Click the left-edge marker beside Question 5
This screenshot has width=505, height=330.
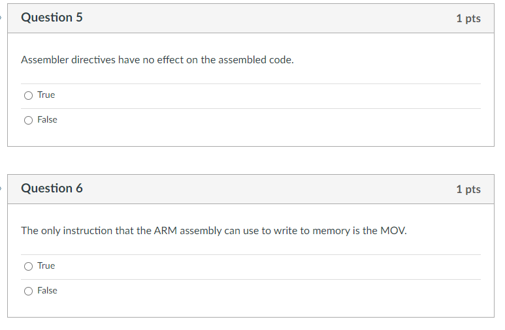tap(1, 18)
